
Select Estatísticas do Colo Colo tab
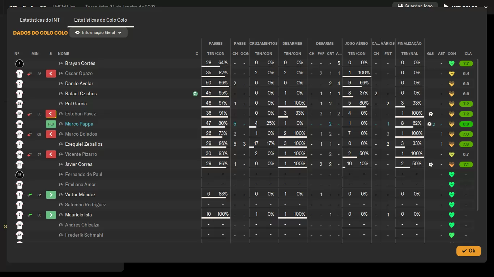coord(101,20)
